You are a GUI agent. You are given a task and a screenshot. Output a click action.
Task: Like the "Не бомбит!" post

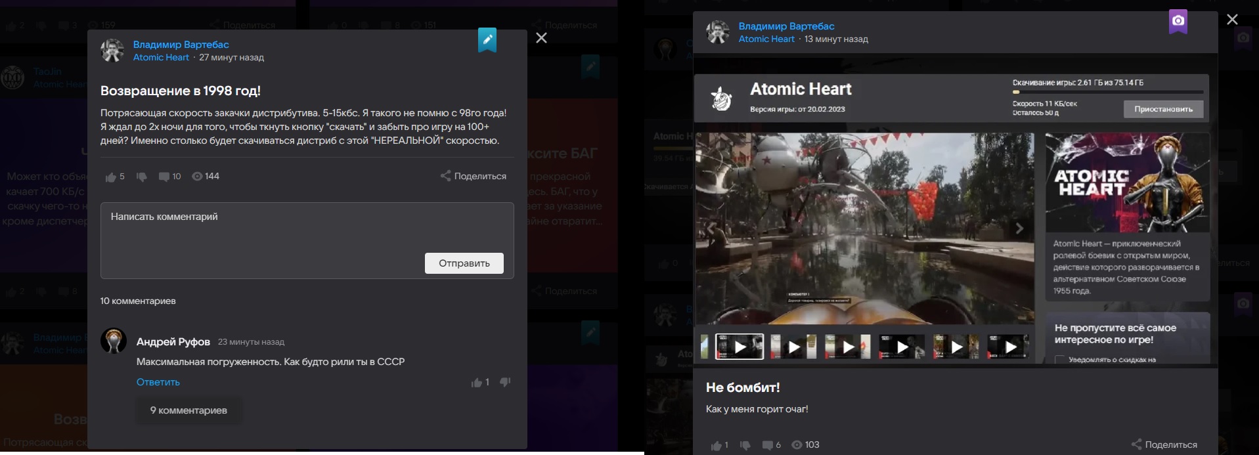(716, 445)
